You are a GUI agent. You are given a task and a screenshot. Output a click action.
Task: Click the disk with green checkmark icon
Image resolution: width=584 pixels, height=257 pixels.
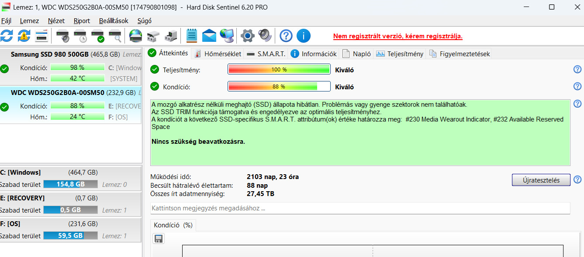pyautogui.click(x=98, y=35)
